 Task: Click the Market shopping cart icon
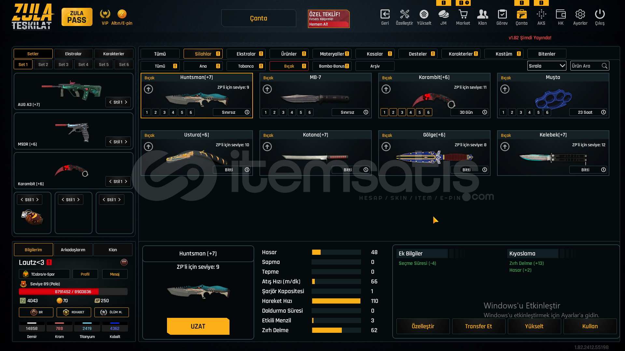(463, 14)
